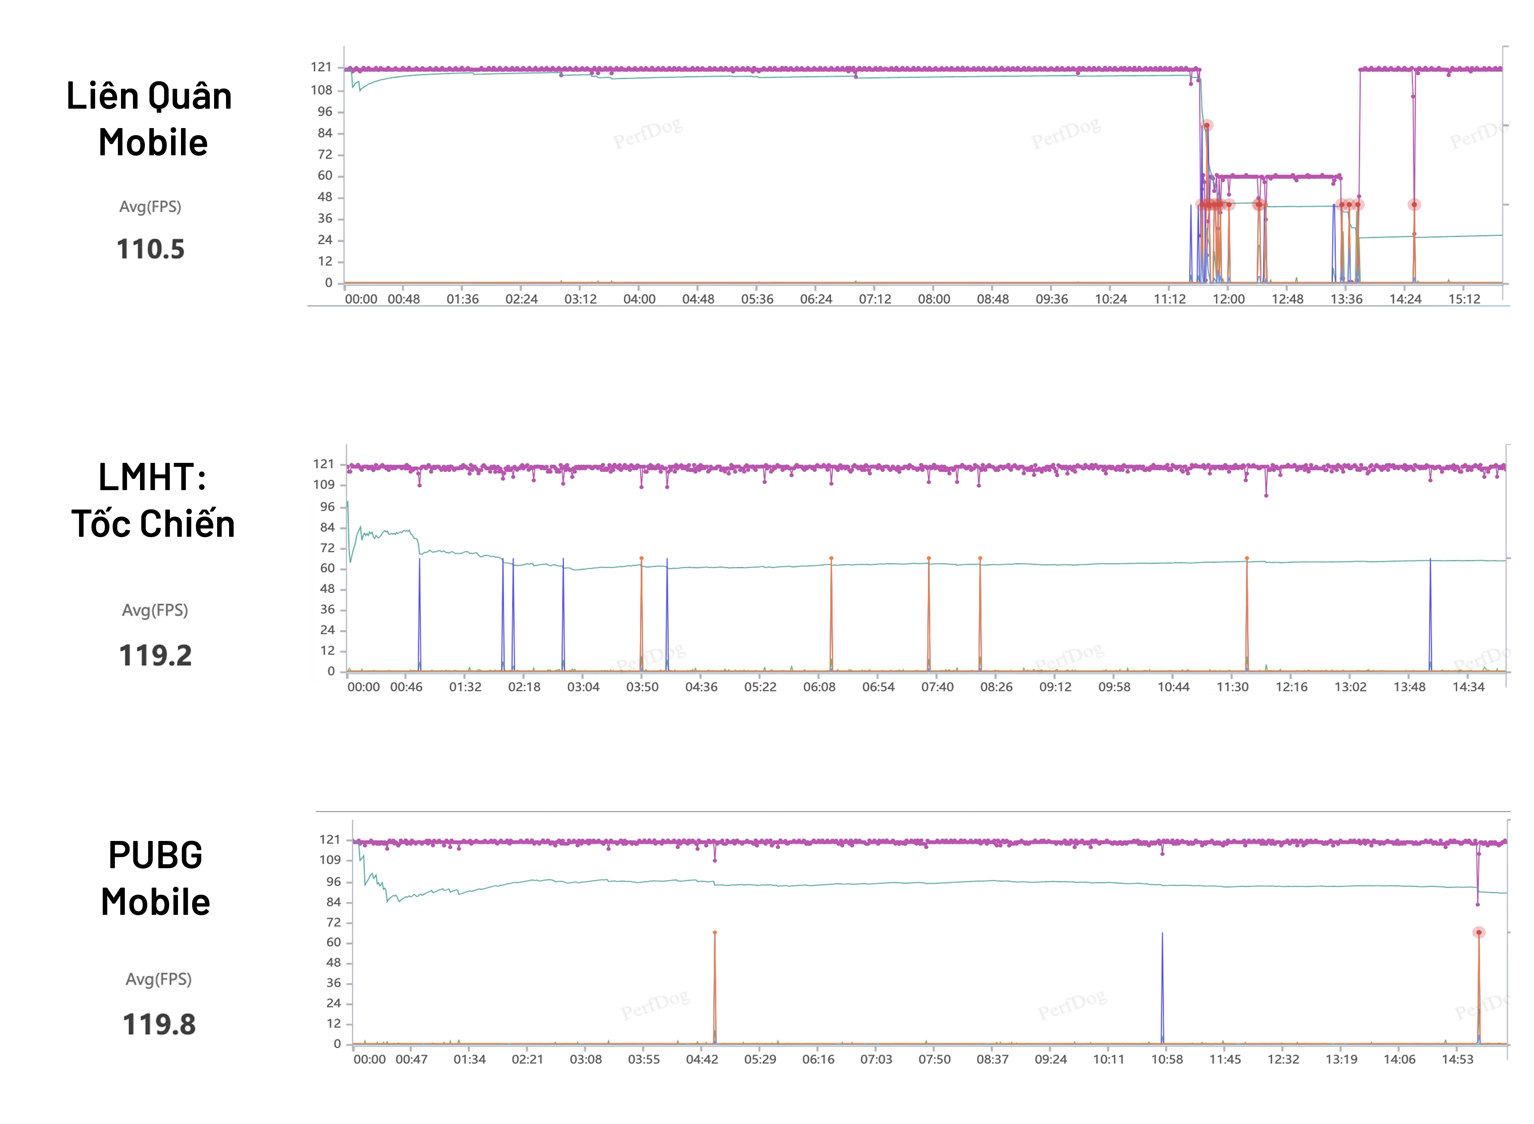This screenshot has width=1534, height=1124.
Task: Click the 60 y-axis label in LMHT chart
Action: pos(328,568)
